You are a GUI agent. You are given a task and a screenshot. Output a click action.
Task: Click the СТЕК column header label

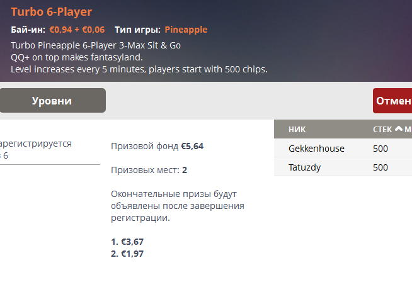[x=382, y=130]
